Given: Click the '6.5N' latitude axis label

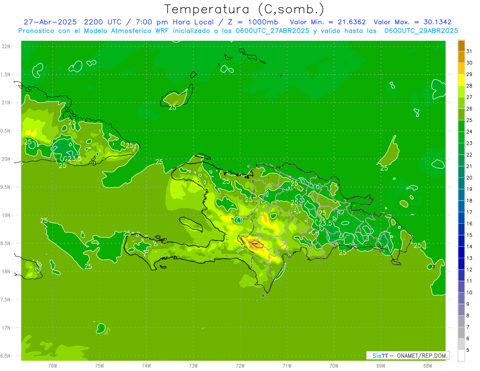Looking at the screenshot, I should (x=6, y=356).
